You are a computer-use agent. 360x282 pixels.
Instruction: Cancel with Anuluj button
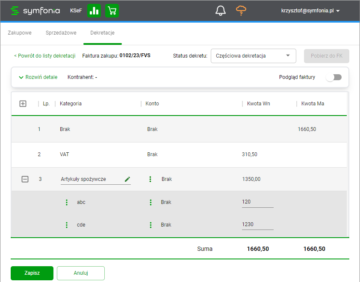[81, 273]
